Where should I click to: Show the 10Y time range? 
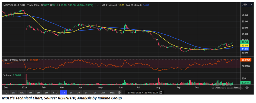click(x=95, y=92)
